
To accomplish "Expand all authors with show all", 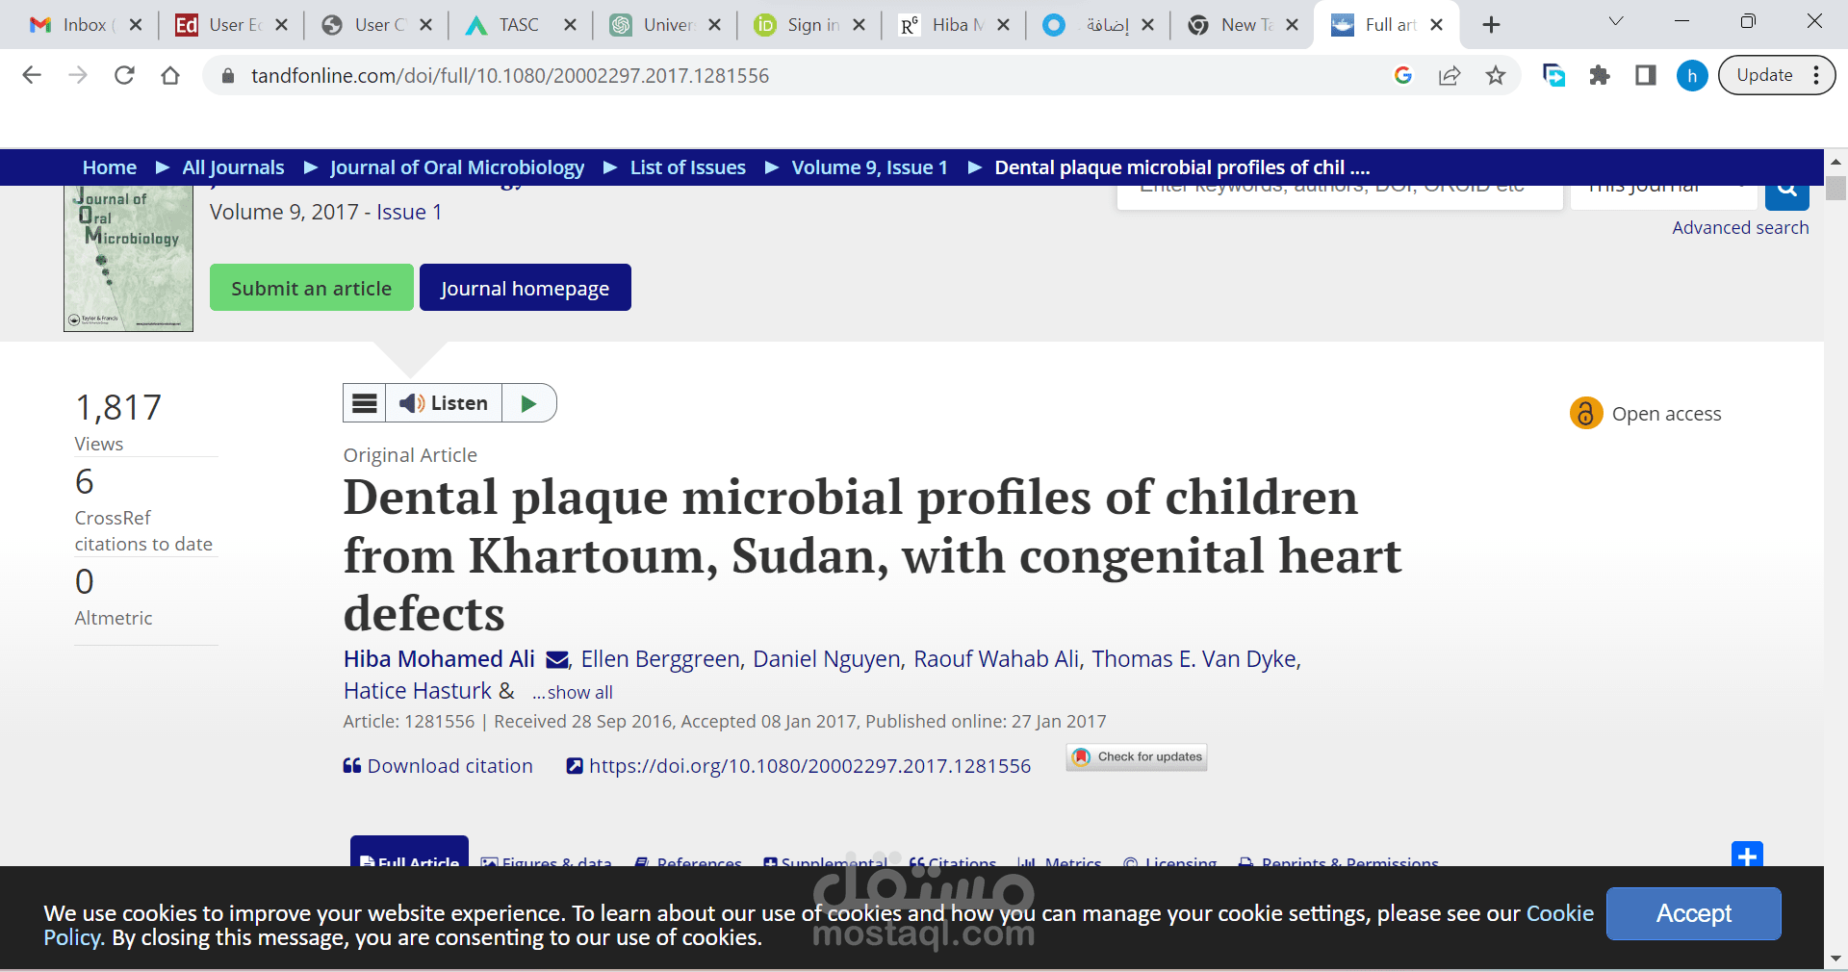I will pyautogui.click(x=573, y=692).
